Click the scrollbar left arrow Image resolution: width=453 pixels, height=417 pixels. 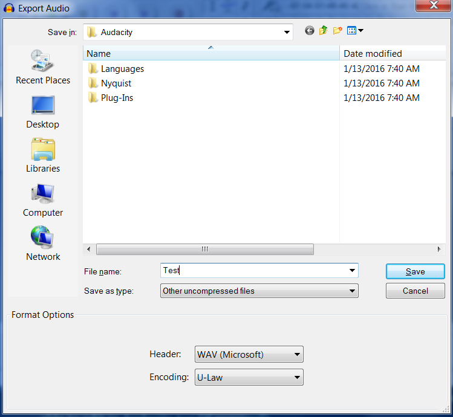[x=89, y=249]
